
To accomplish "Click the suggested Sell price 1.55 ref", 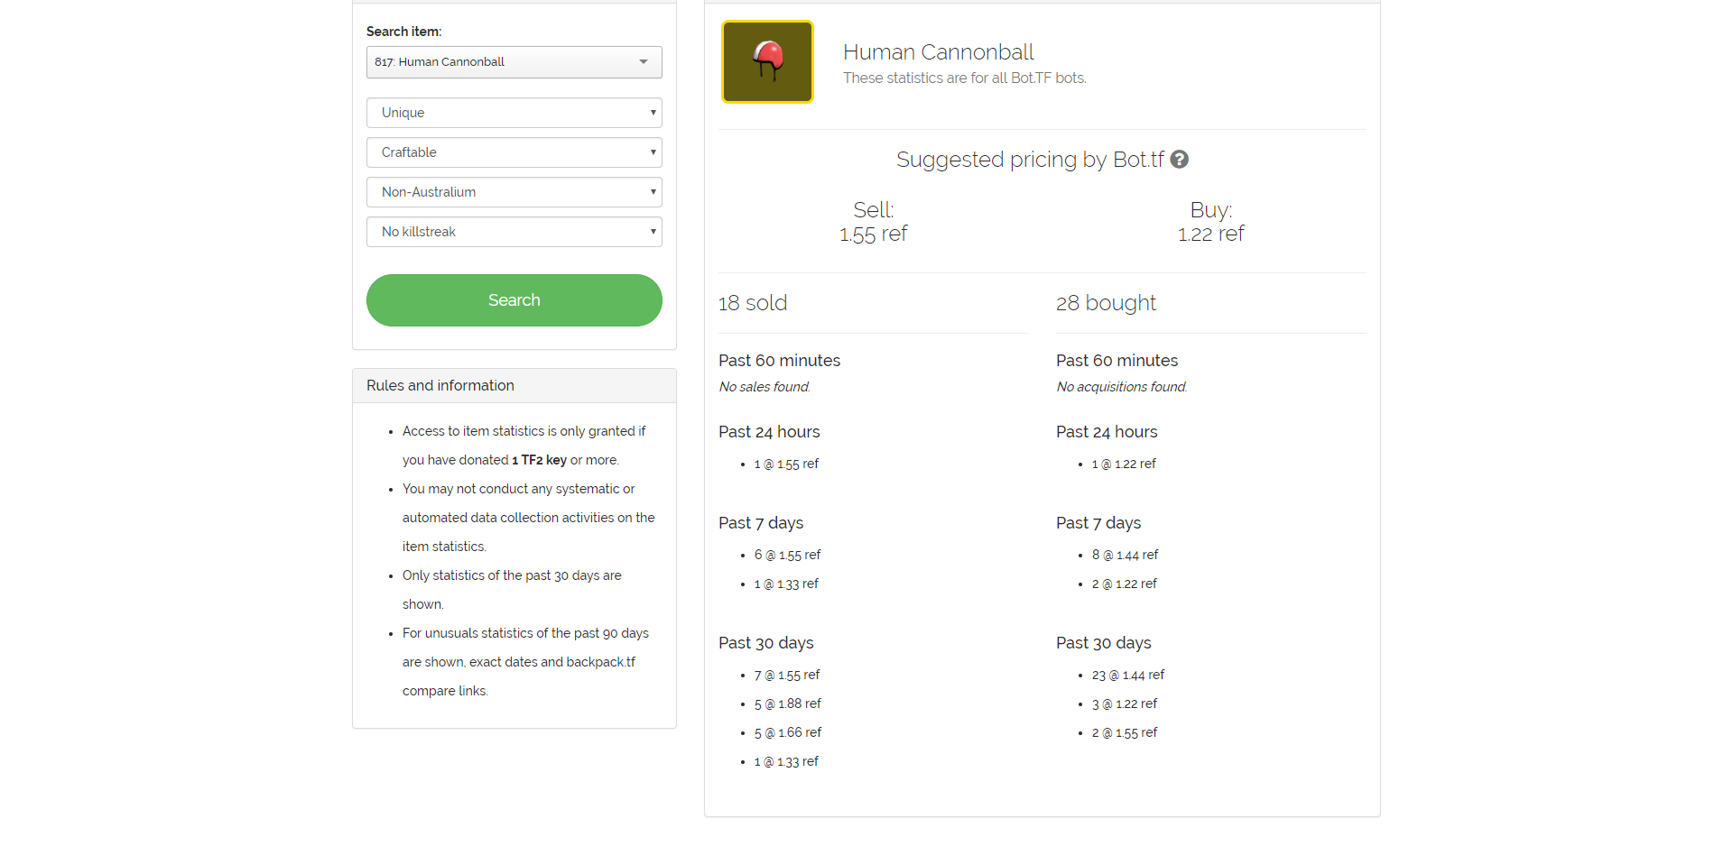I will click(873, 234).
